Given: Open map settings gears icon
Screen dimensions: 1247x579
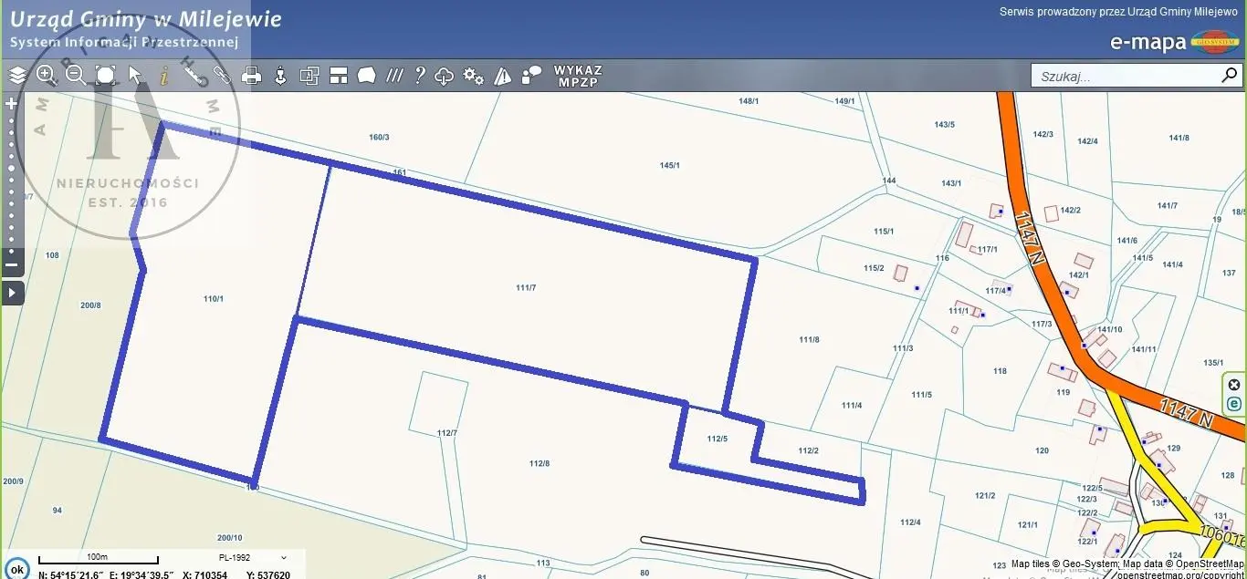Looking at the screenshot, I should [473, 76].
